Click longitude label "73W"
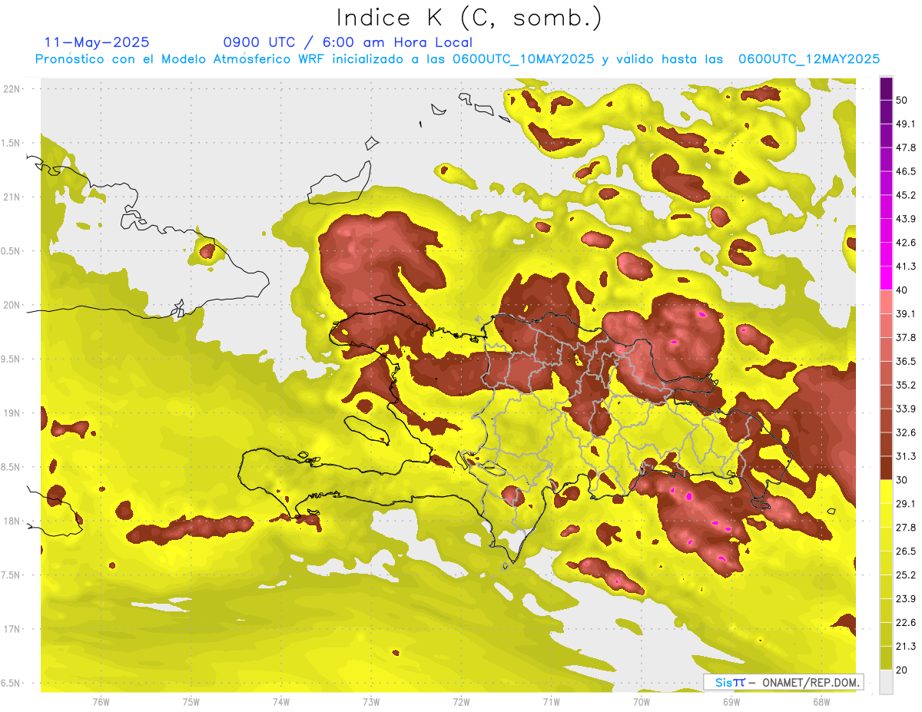 [x=371, y=701]
